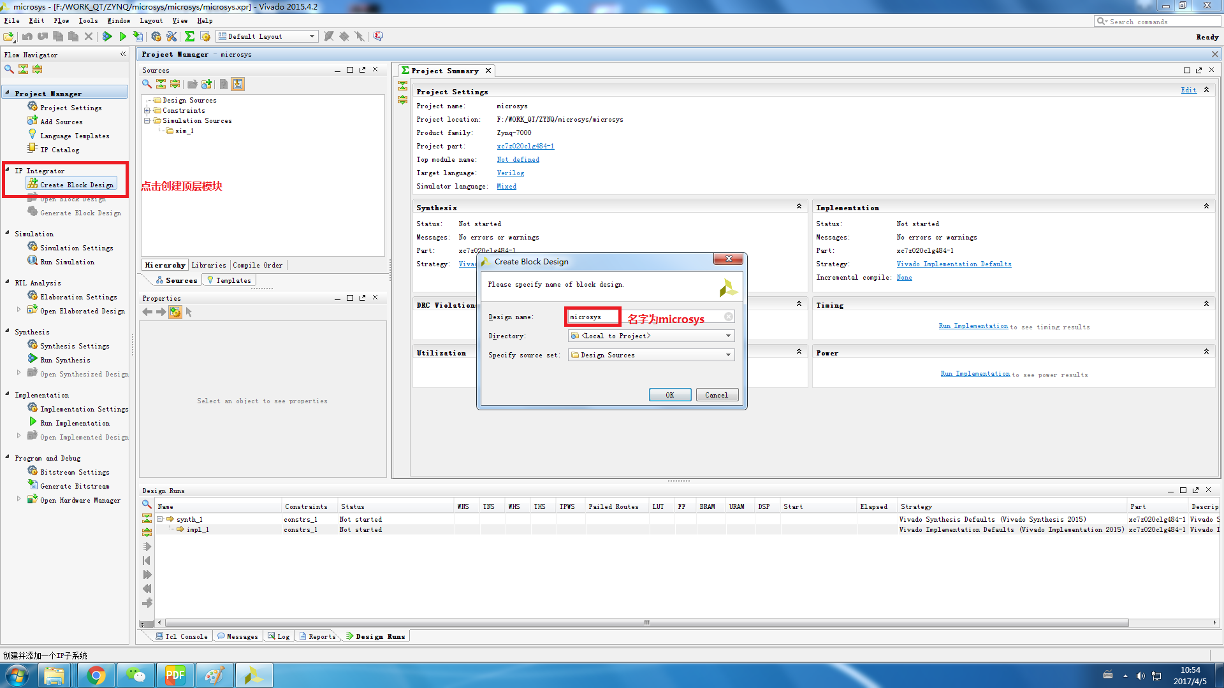Switch to Reports tab
Viewport: 1224px width, 688px height.
[x=317, y=636]
